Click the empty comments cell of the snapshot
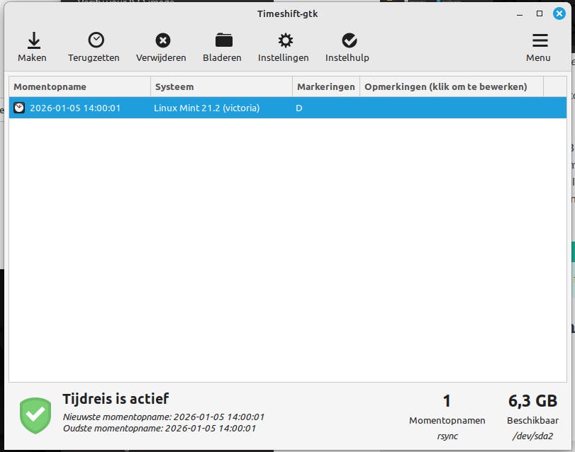575x452 pixels. (452, 108)
